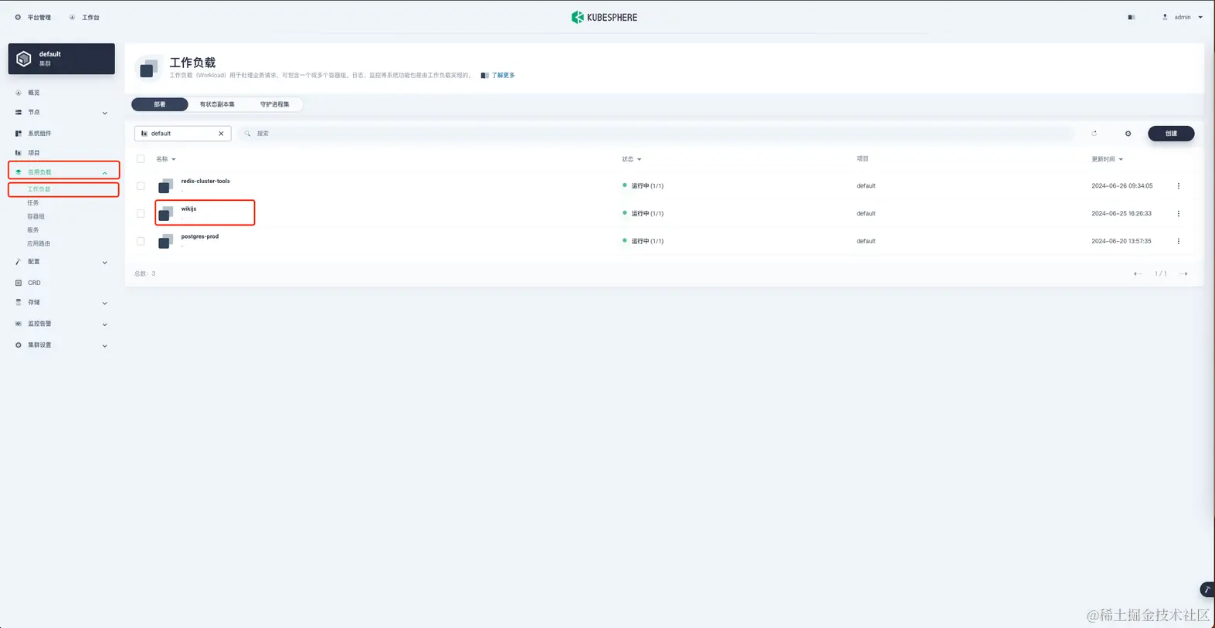This screenshot has height=628, width=1215.
Task: Switch to the 守护进程集 tab
Action: (274, 104)
